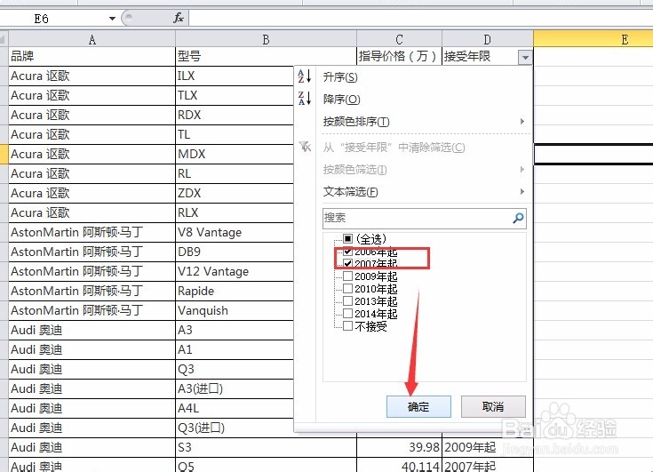Image resolution: width=653 pixels, height=472 pixels.
Task: Select the ILX model cell
Action: 235,76
